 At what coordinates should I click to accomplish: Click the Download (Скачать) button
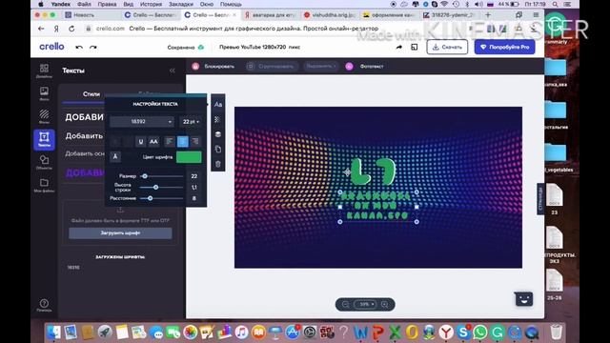point(447,47)
